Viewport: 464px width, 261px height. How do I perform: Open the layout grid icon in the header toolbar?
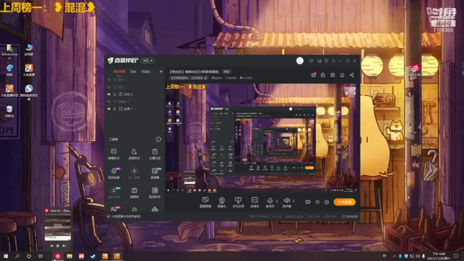[332, 75]
